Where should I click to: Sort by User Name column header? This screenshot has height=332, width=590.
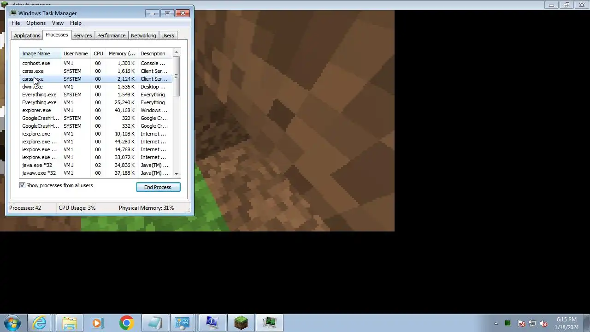76,53
